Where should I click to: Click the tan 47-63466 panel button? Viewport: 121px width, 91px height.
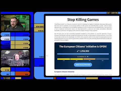(22, 47)
